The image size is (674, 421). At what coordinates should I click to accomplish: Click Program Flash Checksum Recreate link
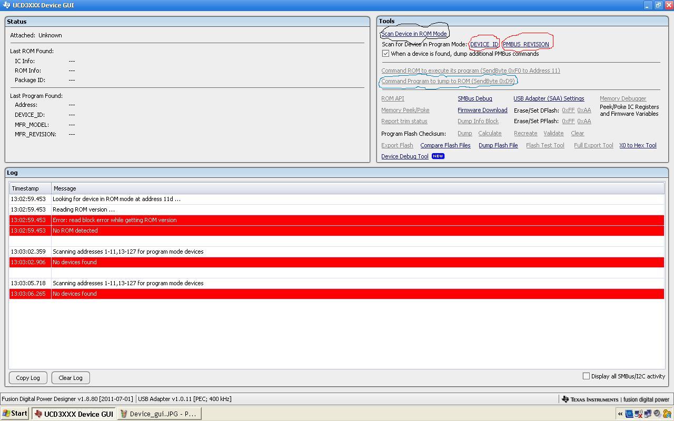pyautogui.click(x=526, y=133)
